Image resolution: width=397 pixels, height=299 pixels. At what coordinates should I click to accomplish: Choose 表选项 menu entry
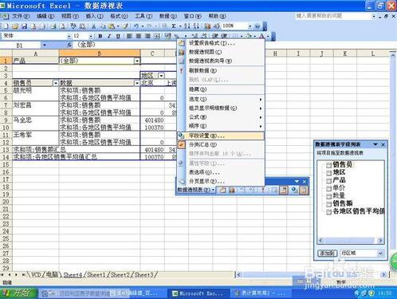tap(221, 172)
